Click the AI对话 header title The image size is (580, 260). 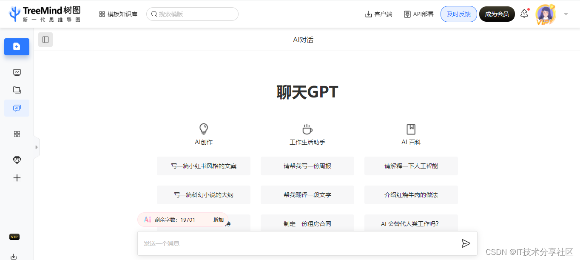(303, 40)
